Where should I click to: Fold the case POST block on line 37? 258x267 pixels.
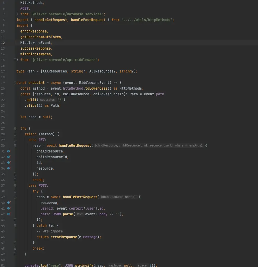click(x=15, y=186)
